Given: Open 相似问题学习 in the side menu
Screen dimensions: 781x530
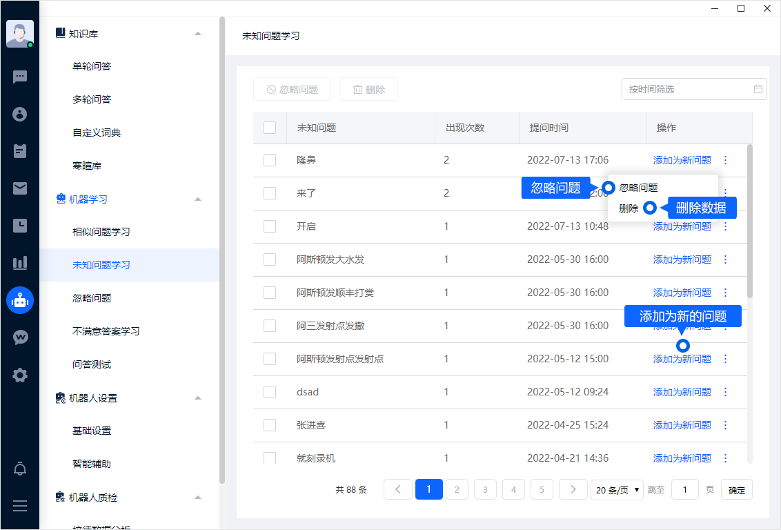Looking at the screenshot, I should (x=101, y=232).
